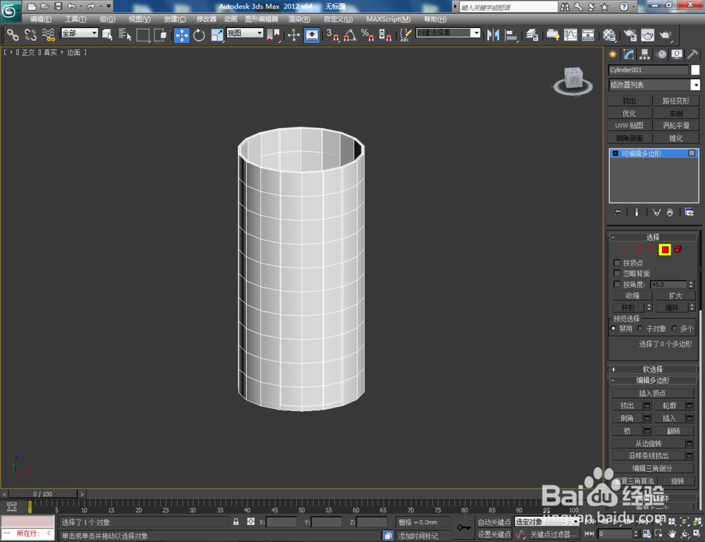
Task: Switch to Display command panel tab
Action: coord(677,55)
